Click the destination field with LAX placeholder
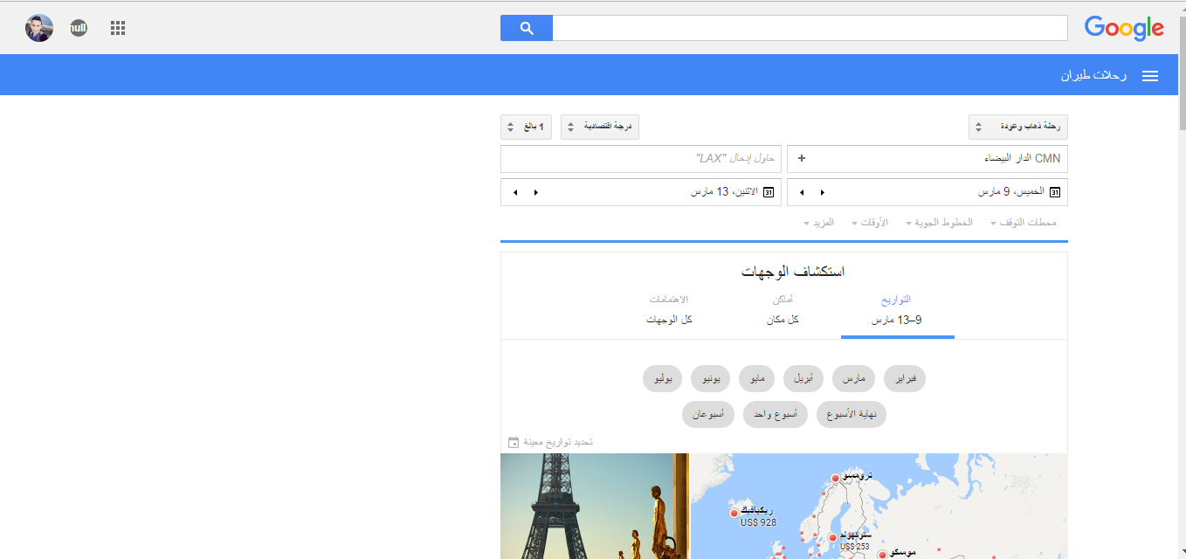 pyautogui.click(x=640, y=159)
